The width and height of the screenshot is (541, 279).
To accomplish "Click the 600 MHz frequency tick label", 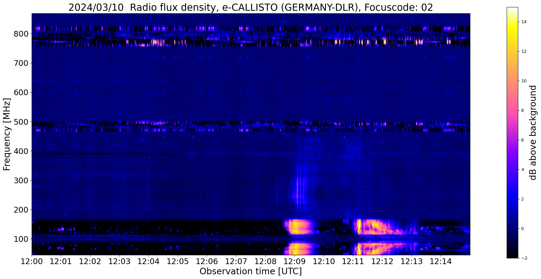I will [x=21, y=93].
